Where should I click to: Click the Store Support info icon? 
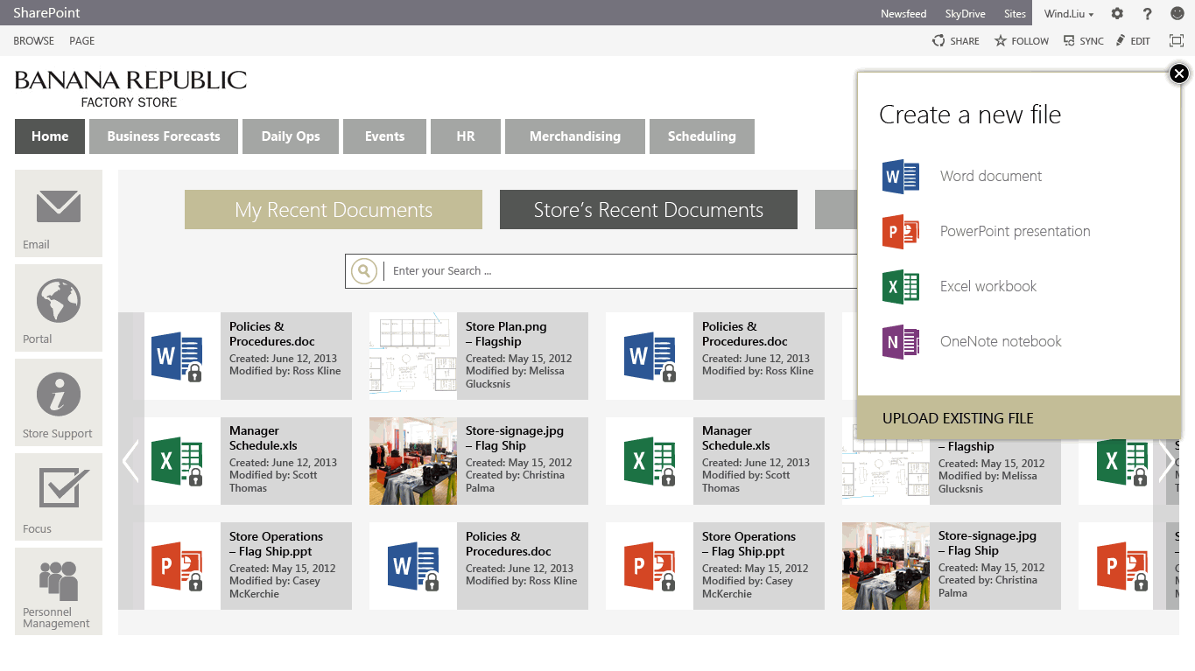tap(59, 394)
